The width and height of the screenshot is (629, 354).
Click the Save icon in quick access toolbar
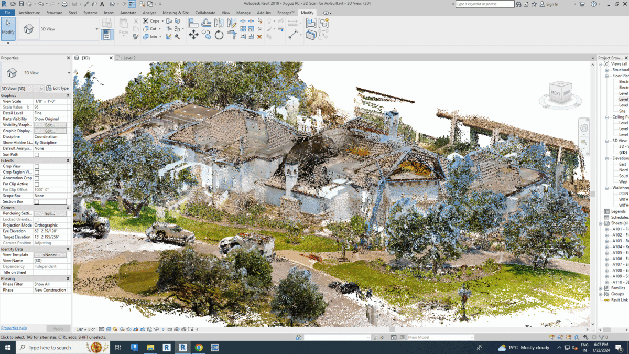click(21, 4)
